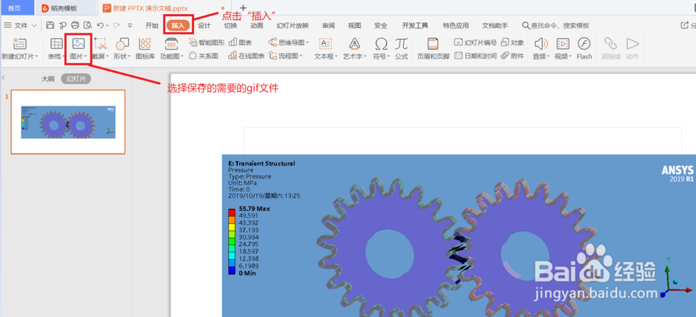The height and width of the screenshot is (317, 696).
Task: Open the 图标库 icon library
Action: [145, 44]
